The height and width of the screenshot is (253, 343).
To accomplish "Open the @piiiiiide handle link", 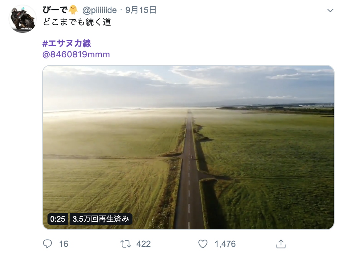I will pyautogui.click(x=100, y=10).
